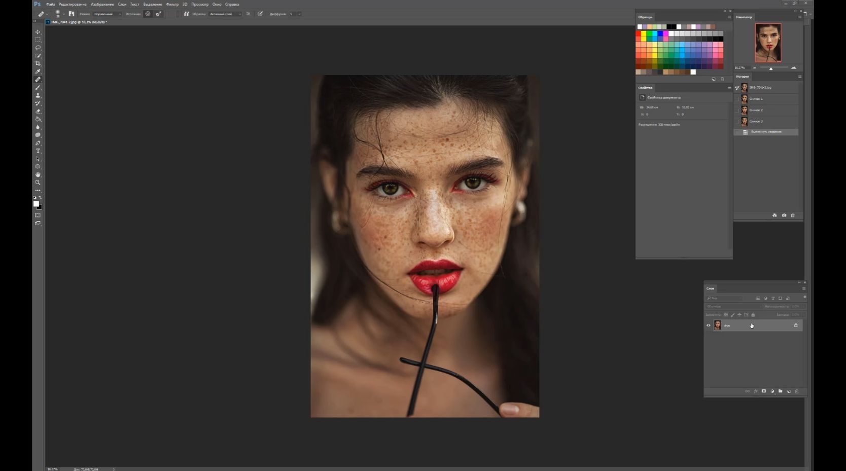Select the Rectangular Marquee tool
846x471 pixels.
pos(38,40)
